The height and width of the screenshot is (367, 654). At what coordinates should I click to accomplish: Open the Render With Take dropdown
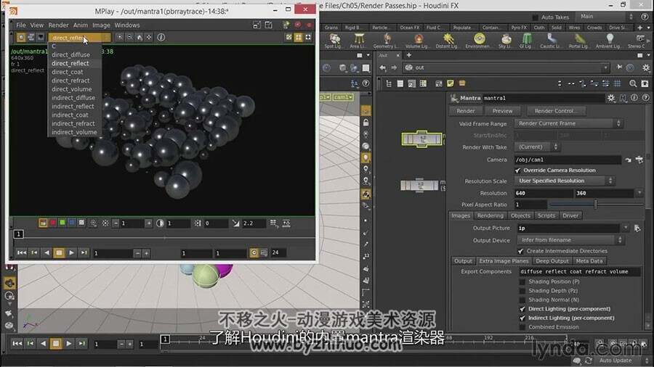click(x=537, y=147)
